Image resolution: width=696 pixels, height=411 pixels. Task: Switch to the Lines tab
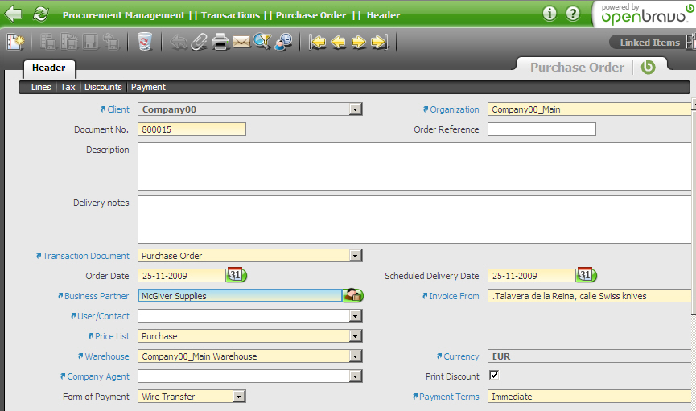pyautogui.click(x=41, y=87)
